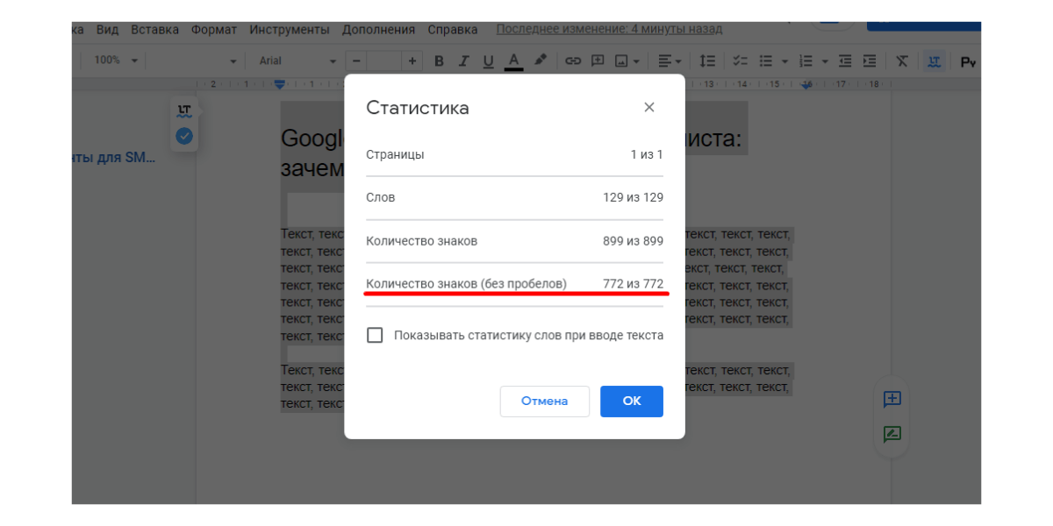Open the Инструменты menu
This screenshot has width=1053, height=526.
tap(289, 29)
